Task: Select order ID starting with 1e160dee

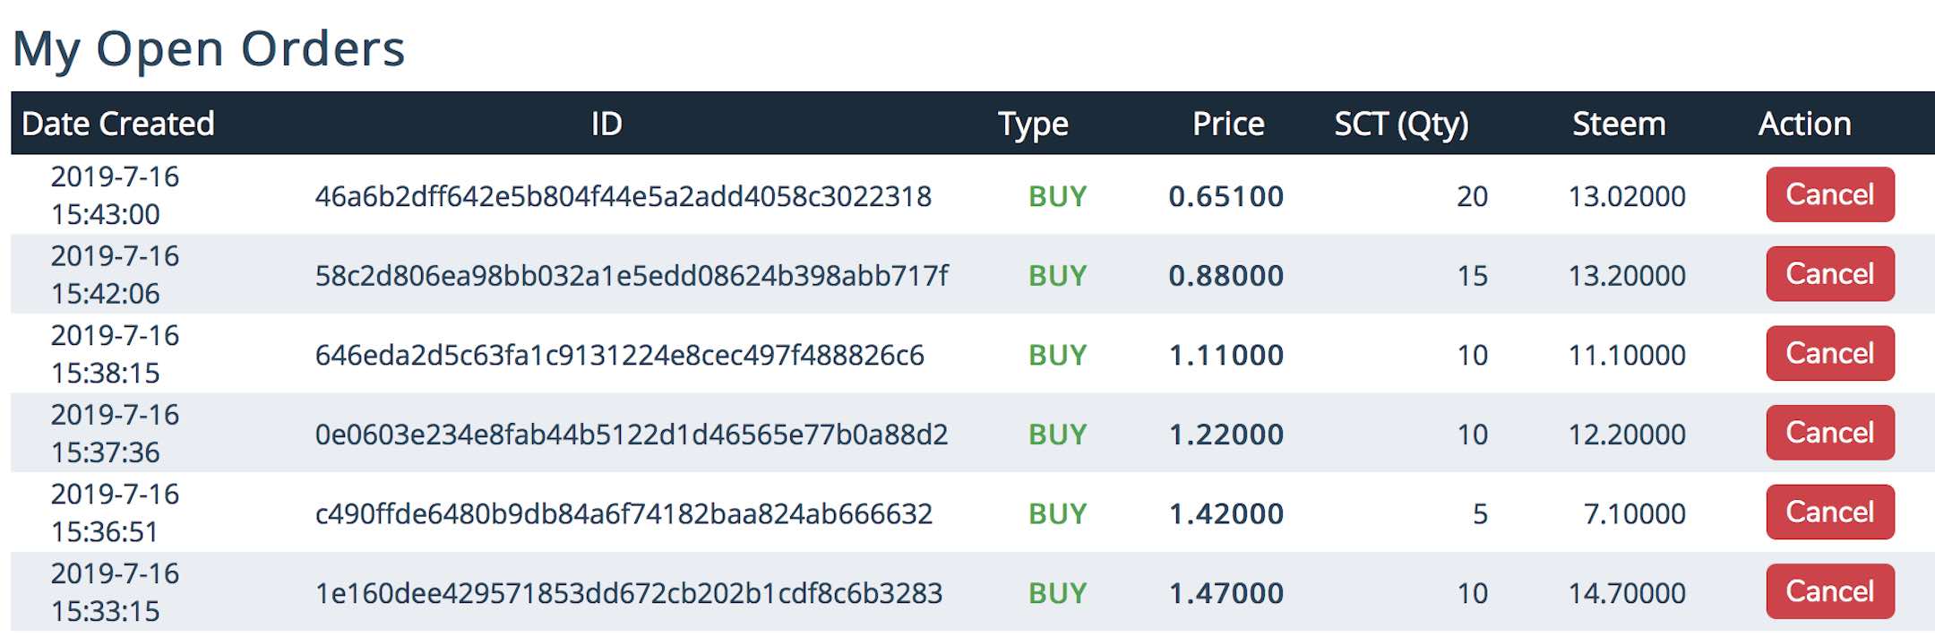Action: coord(629,593)
